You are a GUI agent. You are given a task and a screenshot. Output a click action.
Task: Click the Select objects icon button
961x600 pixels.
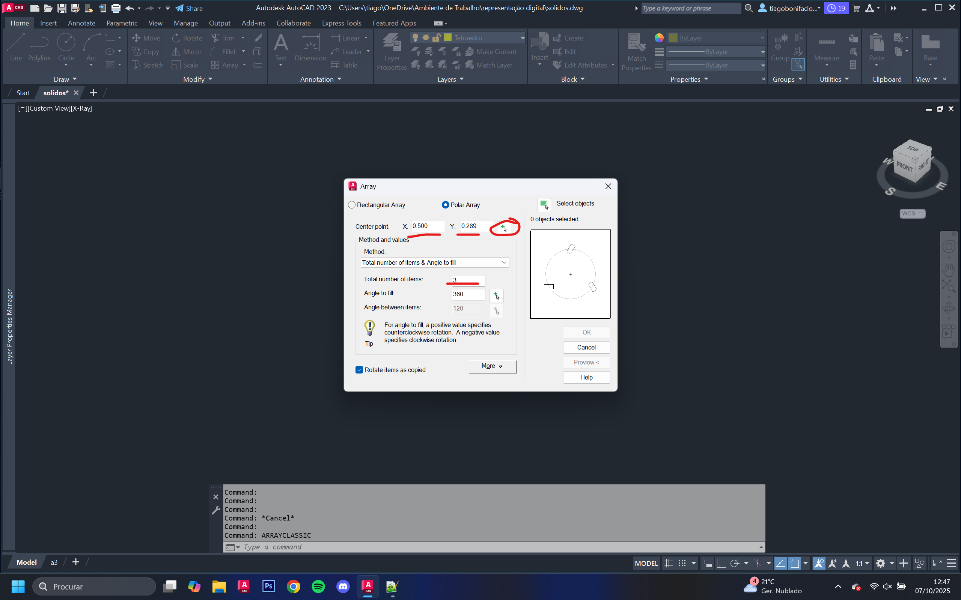click(544, 205)
